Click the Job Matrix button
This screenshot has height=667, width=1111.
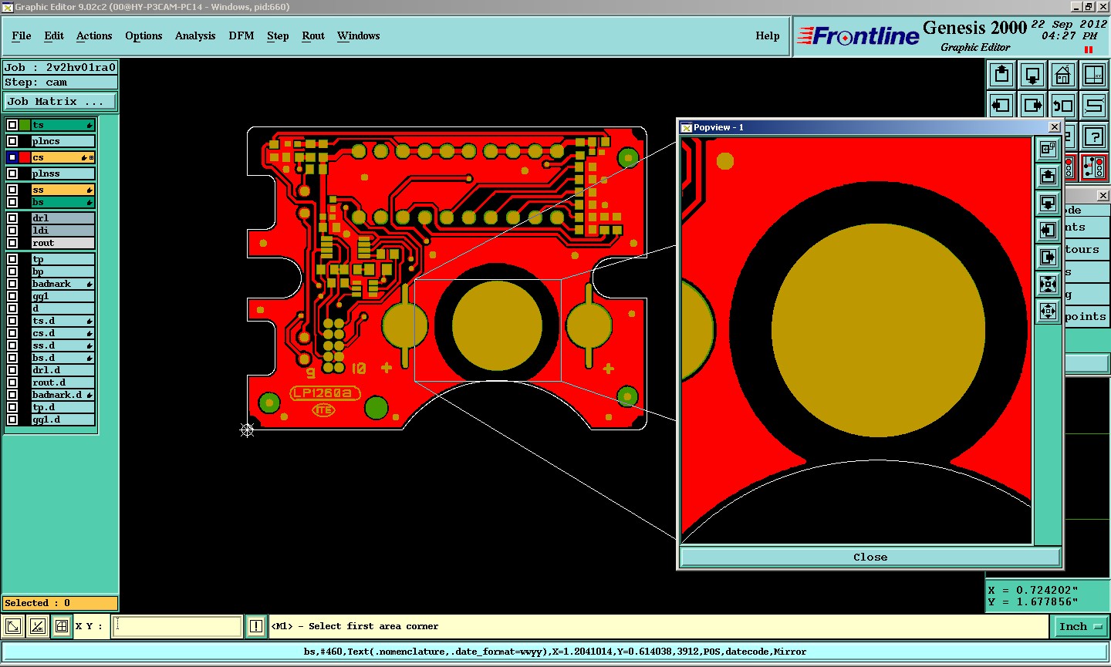pos(60,101)
